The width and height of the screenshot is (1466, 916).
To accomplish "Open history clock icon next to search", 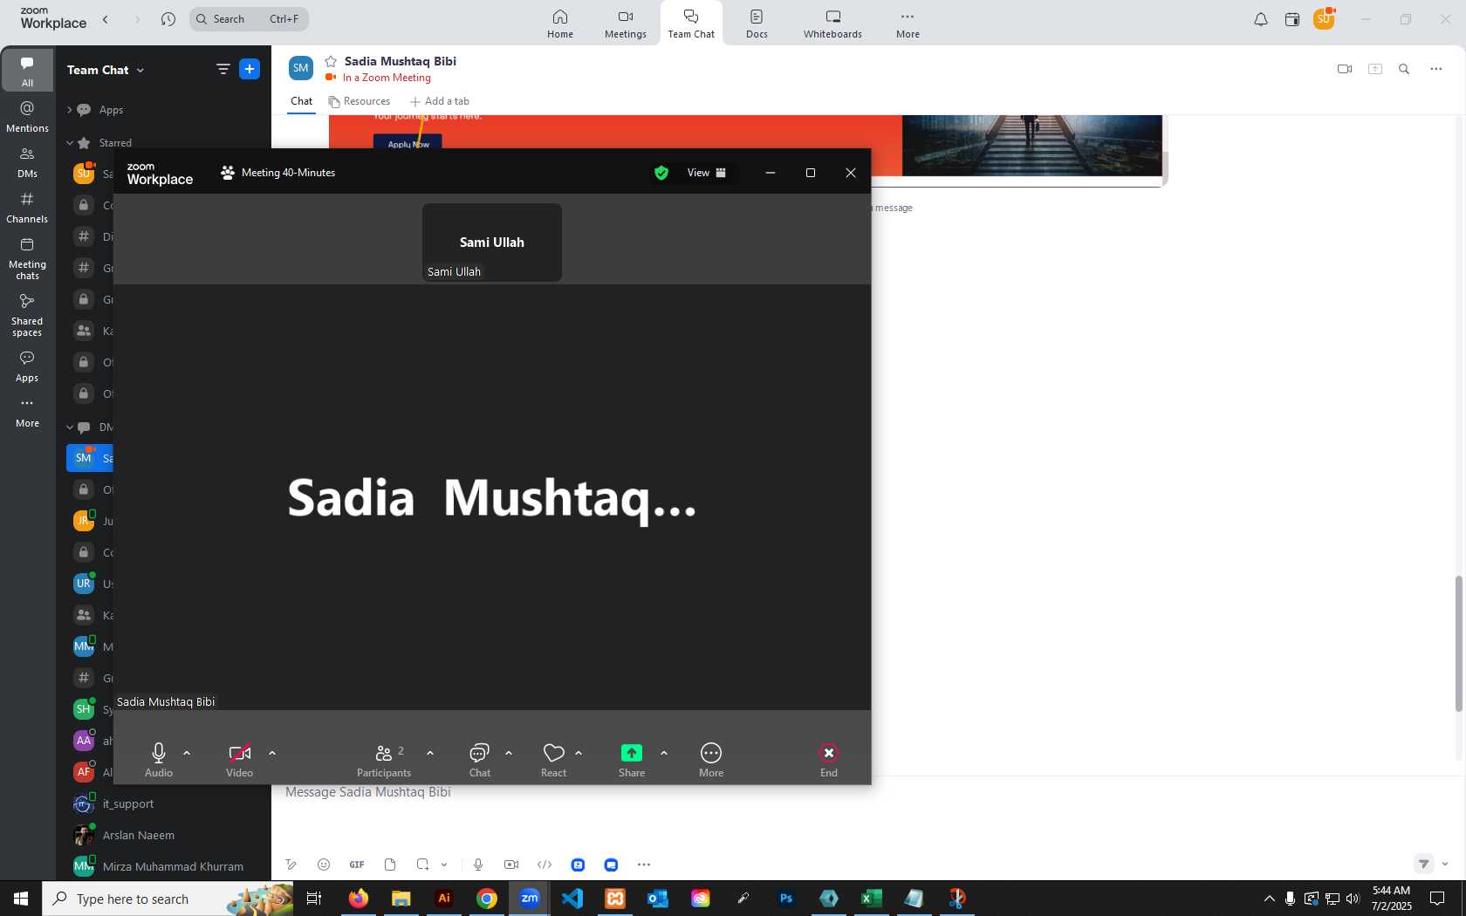I will click(168, 18).
